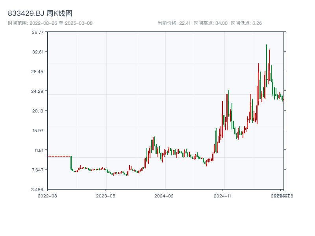Click the range high label 区间高点: 34.00
Viewport: 315px width, 236px height.
pyautogui.click(x=211, y=23)
